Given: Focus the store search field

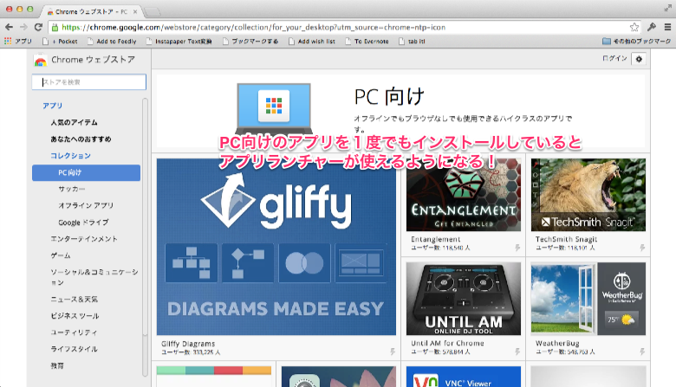Looking at the screenshot, I should 88,81.
